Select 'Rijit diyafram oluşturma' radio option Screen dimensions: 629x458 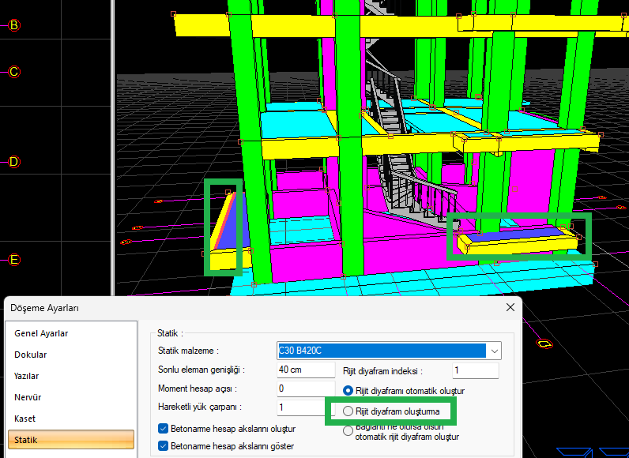[348, 411]
